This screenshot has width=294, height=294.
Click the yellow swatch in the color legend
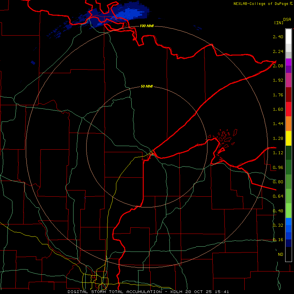point(288,138)
